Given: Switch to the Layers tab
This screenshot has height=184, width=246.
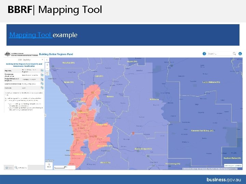Looking at the screenshot, I should [9, 168].
